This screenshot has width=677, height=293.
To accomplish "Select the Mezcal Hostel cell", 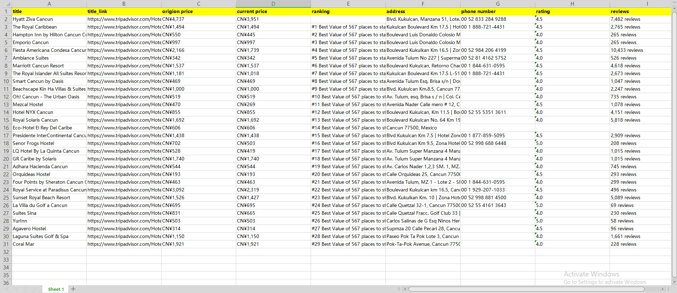I will pyautogui.click(x=49, y=105).
